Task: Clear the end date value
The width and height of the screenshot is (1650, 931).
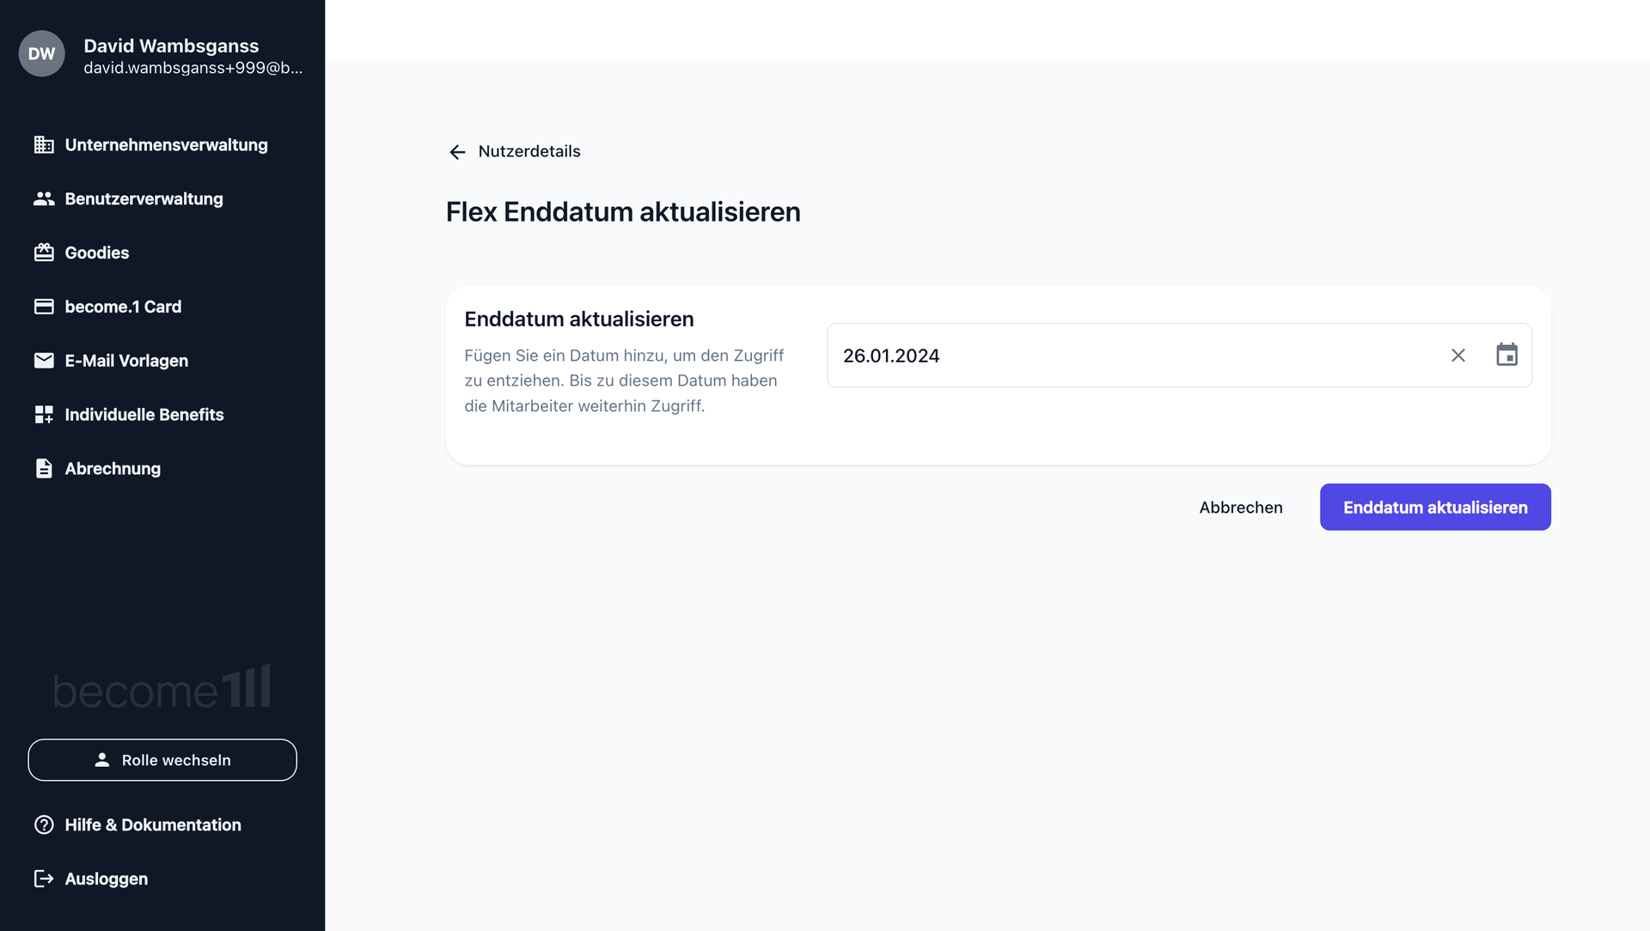Action: 1457,356
